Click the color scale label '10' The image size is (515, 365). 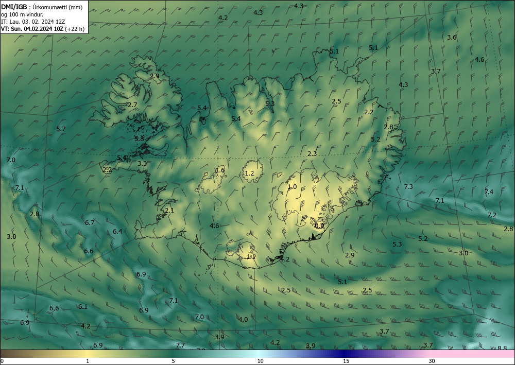coord(260,361)
